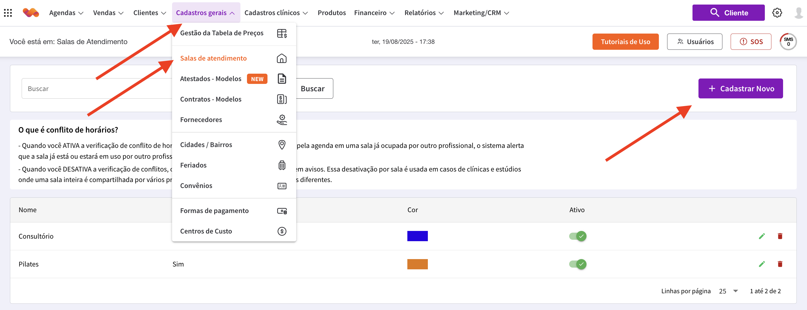Open the apps grid launcher icon
Image resolution: width=807 pixels, height=310 pixels.
point(8,13)
